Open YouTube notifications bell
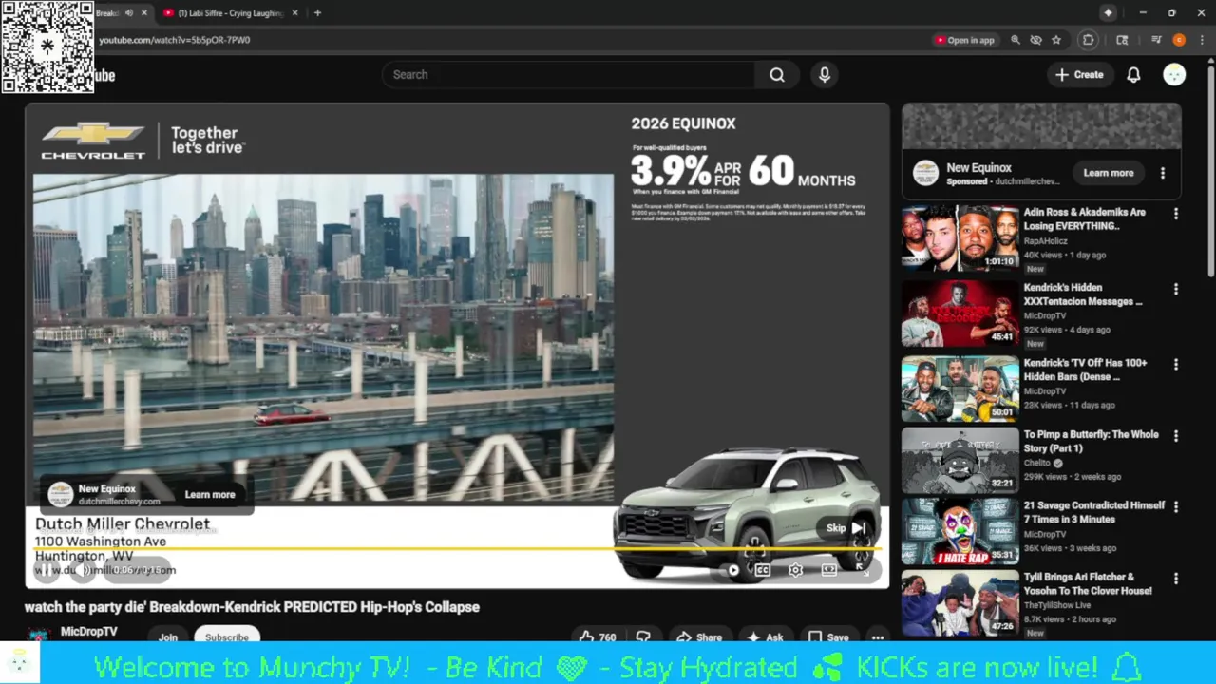Screen dimensions: 1216x684 coord(1133,75)
